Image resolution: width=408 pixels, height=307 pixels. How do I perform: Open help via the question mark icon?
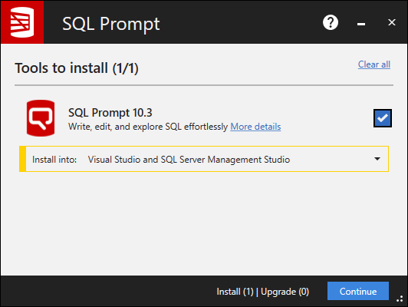[x=331, y=22]
